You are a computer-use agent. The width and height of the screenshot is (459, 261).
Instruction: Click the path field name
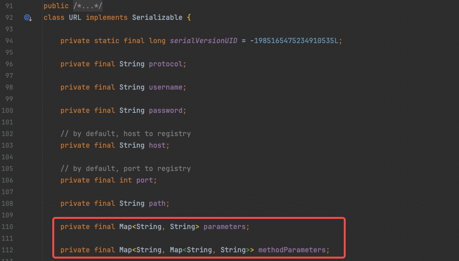pos(157,203)
